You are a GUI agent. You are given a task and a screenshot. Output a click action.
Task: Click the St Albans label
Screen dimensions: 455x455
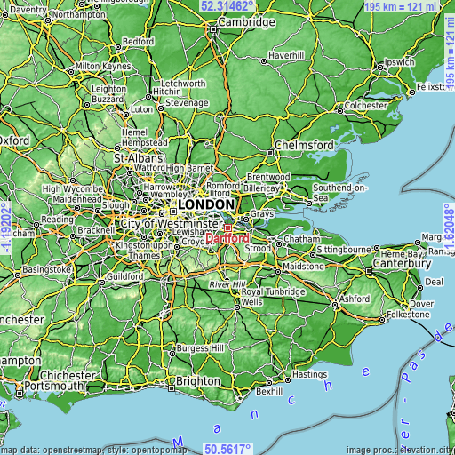point(139,158)
